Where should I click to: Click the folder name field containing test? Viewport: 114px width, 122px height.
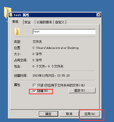click(64, 32)
